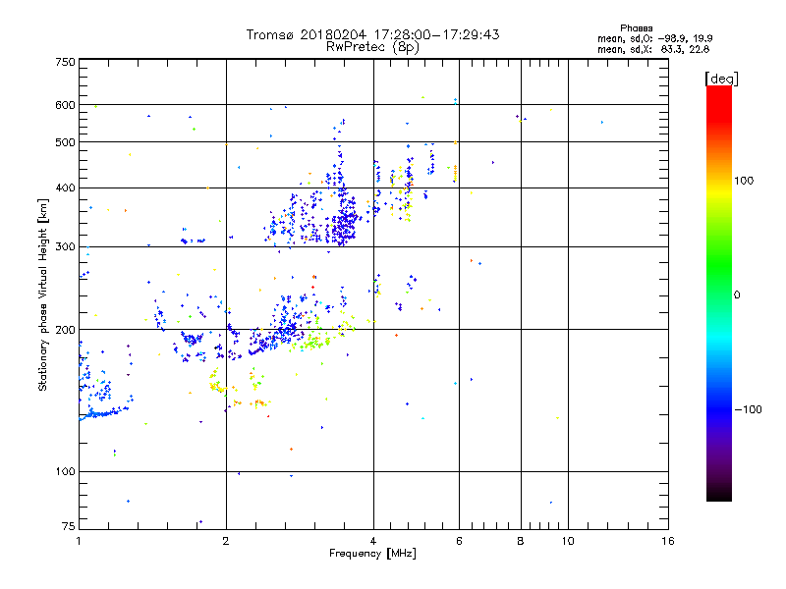Click the x-axis tick label '8'
This screenshot has height=589, width=786.
pyautogui.click(x=521, y=541)
